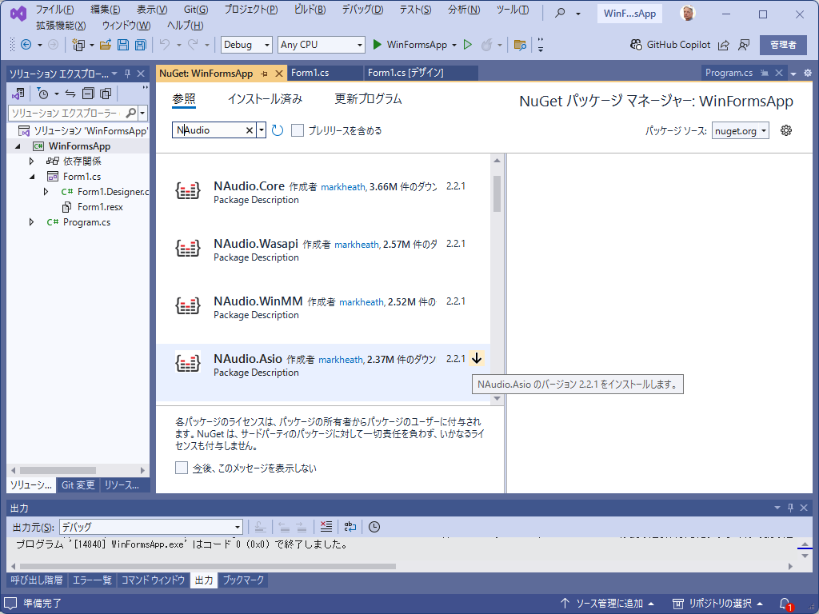Collapse all in Solution Explorer
Image resolution: width=819 pixels, height=614 pixels.
[88, 94]
